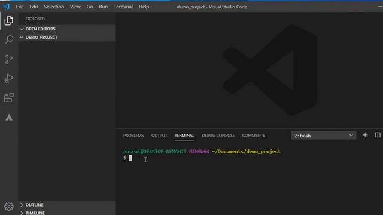Open the Explorer view icon
This screenshot has width=383, height=215.
coord(9,21)
